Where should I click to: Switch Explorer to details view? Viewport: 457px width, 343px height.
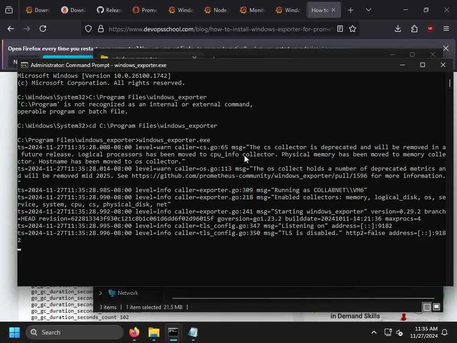tap(427, 307)
